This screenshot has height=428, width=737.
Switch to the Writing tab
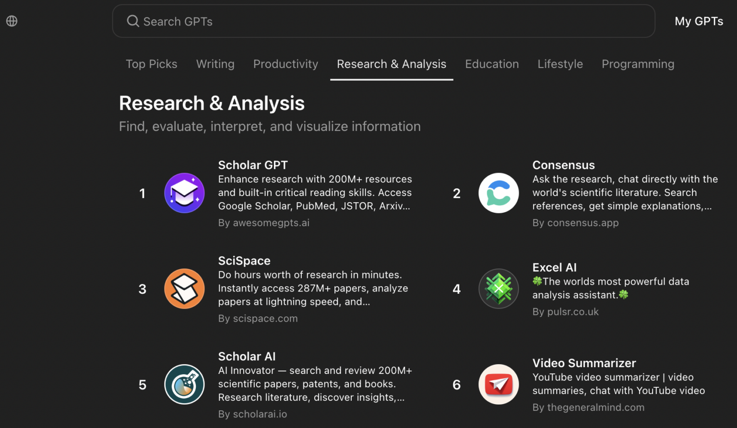(215, 64)
